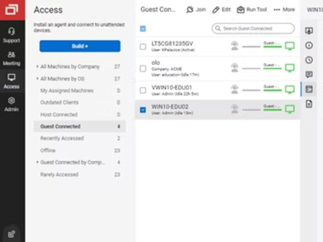Click guest person icon for olo
323x242 pixels.
[234, 68]
